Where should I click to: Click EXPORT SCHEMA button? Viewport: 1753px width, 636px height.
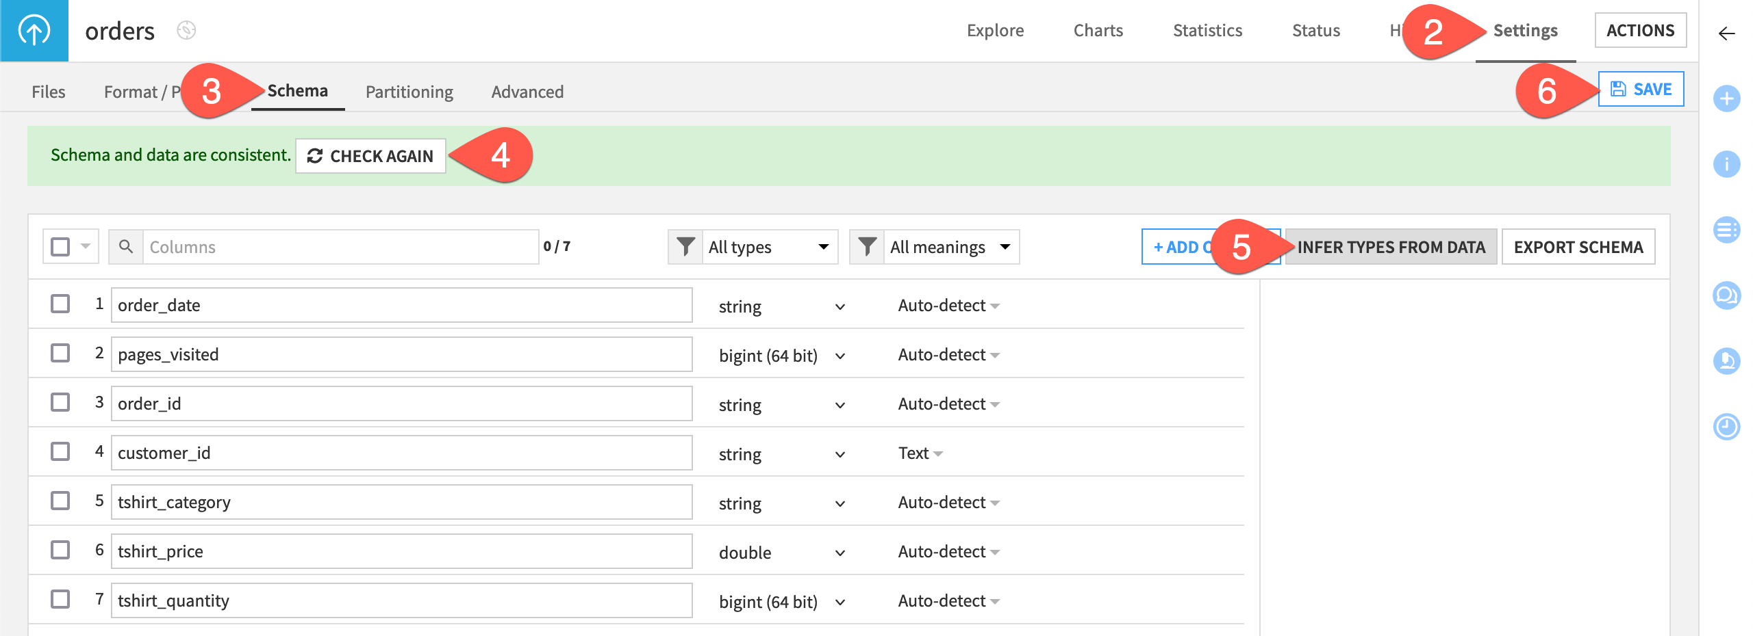1578,247
